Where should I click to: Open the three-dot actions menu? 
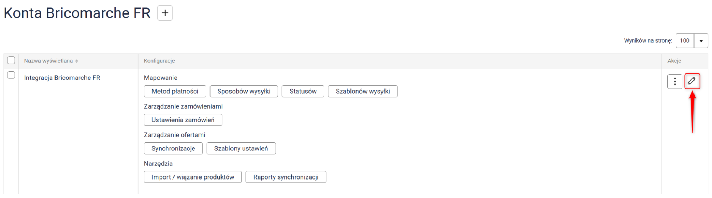(675, 81)
